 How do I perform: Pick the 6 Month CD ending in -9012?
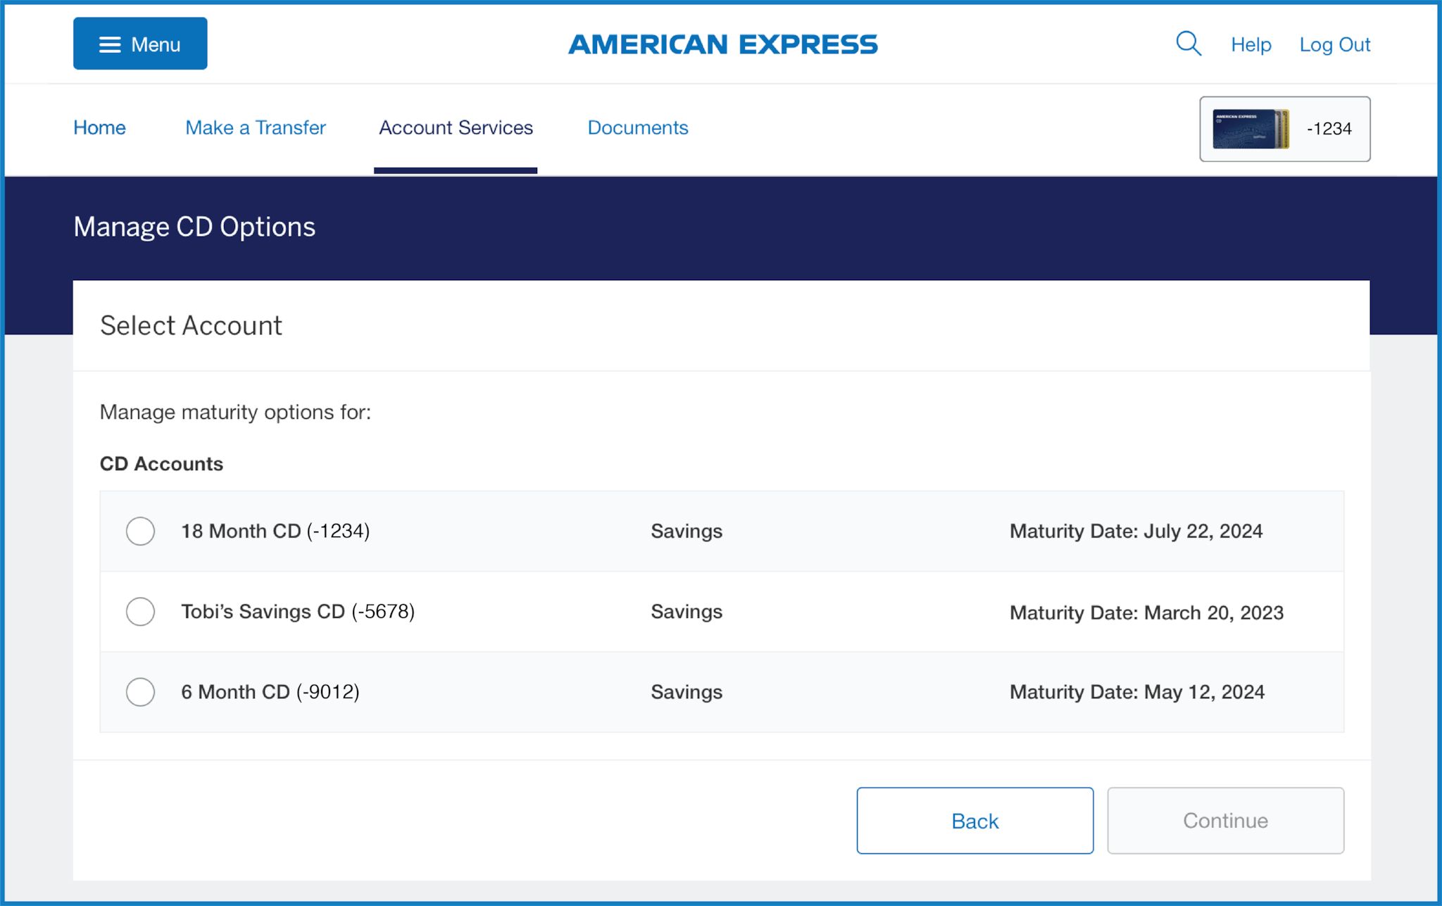tap(140, 692)
